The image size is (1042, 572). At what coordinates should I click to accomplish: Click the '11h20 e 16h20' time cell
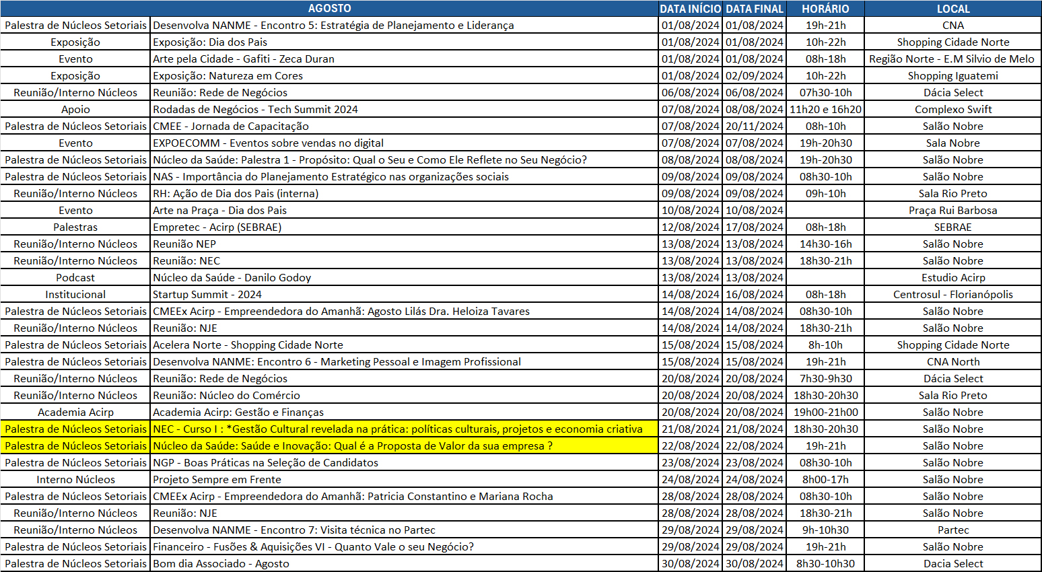[x=825, y=109]
